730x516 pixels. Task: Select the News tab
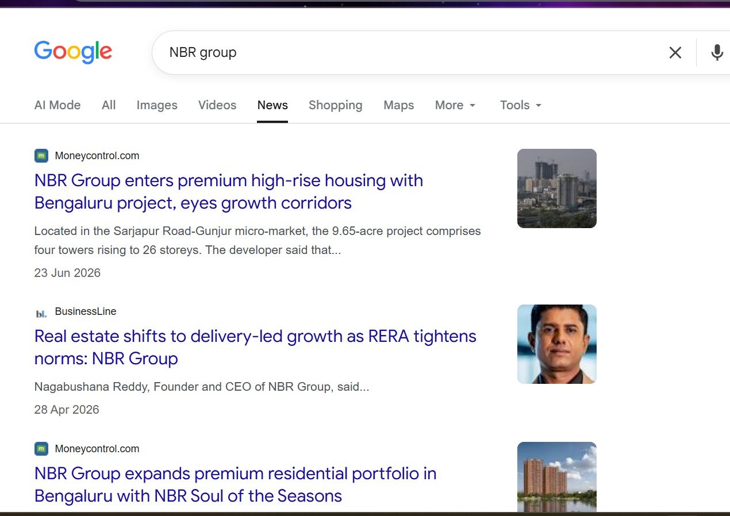272,105
